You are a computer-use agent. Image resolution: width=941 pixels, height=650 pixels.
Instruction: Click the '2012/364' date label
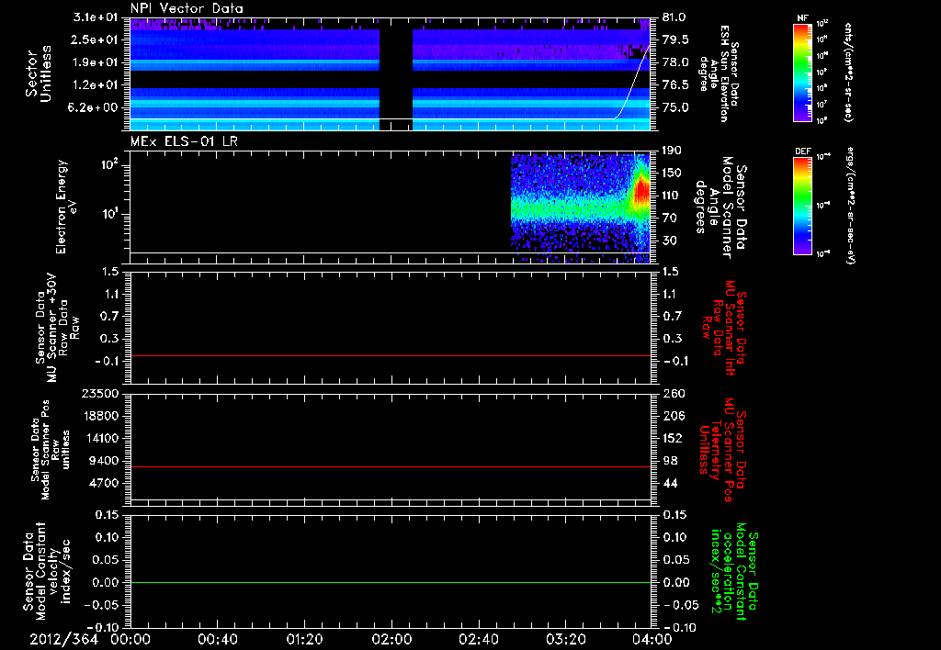point(63,639)
